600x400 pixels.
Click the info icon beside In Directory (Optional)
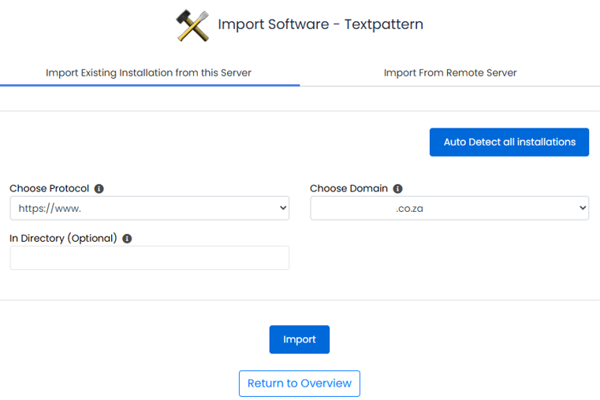pyautogui.click(x=127, y=239)
